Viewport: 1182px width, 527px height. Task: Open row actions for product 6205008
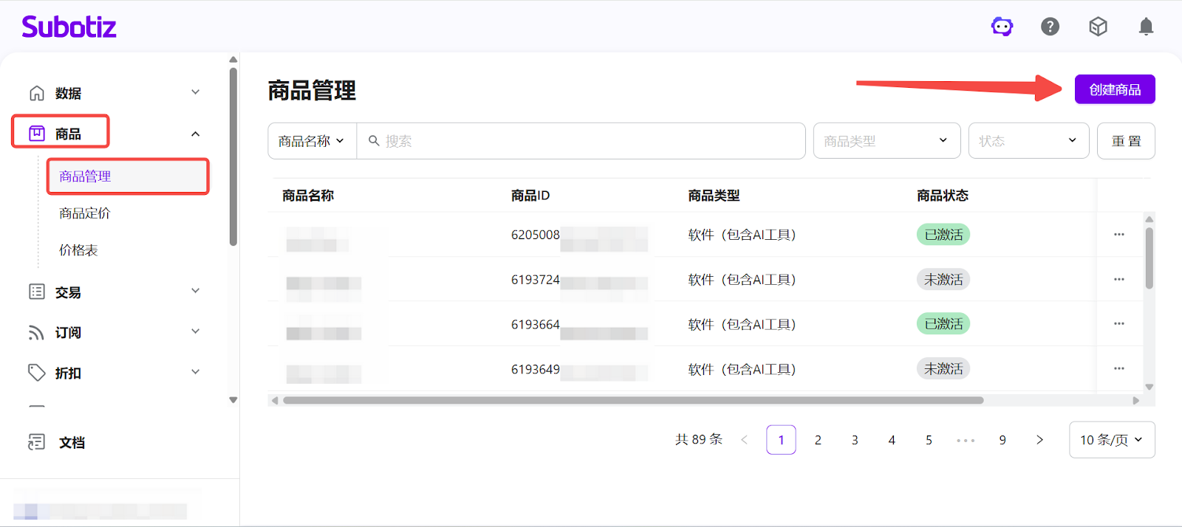1118,235
